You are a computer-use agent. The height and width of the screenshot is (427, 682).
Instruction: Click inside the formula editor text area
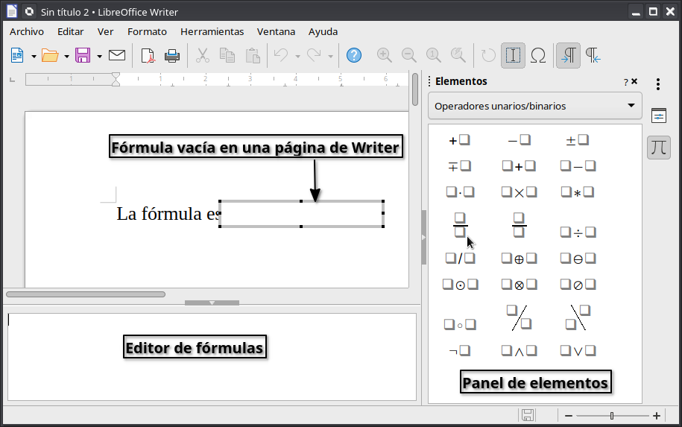point(212,356)
